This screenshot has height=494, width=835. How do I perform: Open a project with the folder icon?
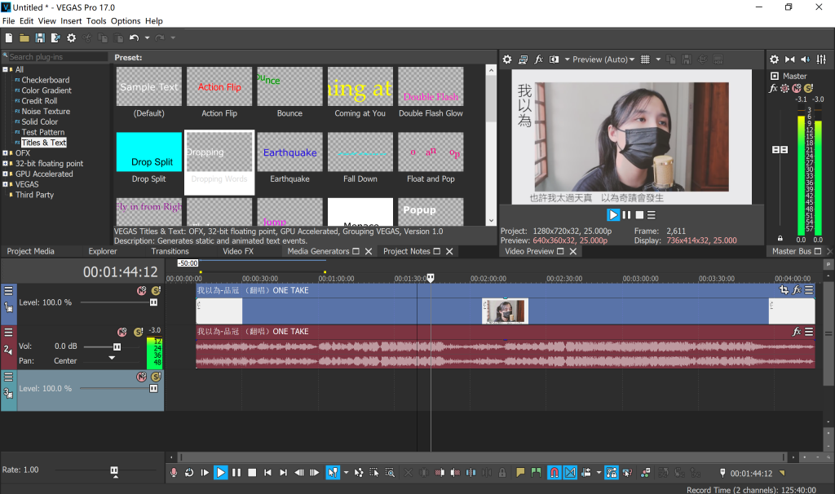click(24, 37)
